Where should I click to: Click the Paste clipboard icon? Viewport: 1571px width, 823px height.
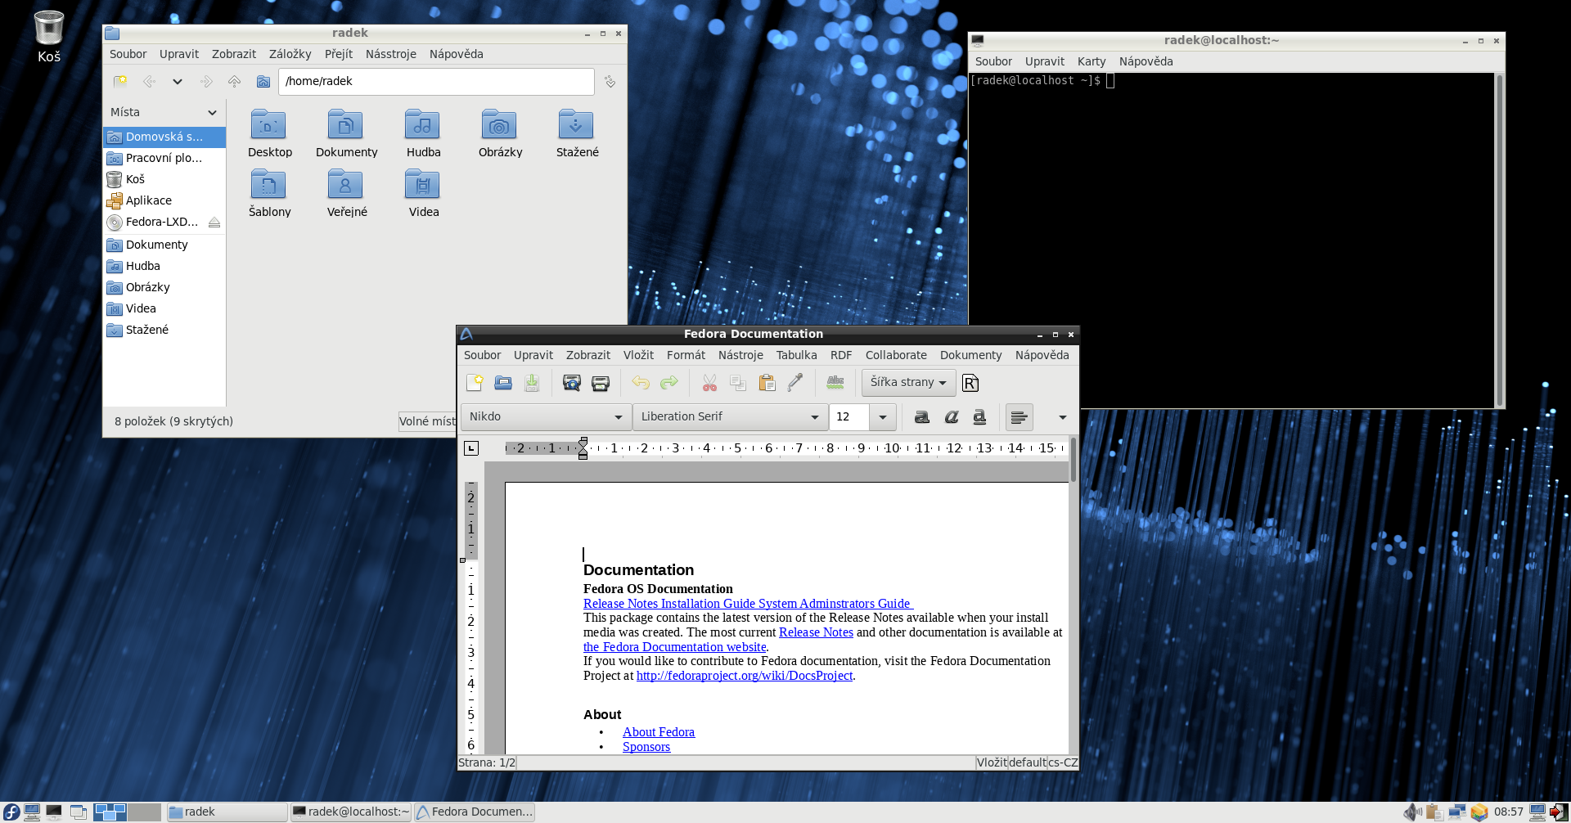tap(767, 383)
